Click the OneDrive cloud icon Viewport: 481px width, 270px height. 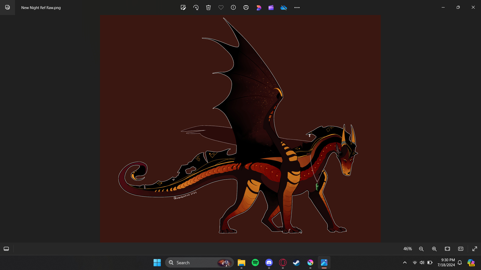284,8
